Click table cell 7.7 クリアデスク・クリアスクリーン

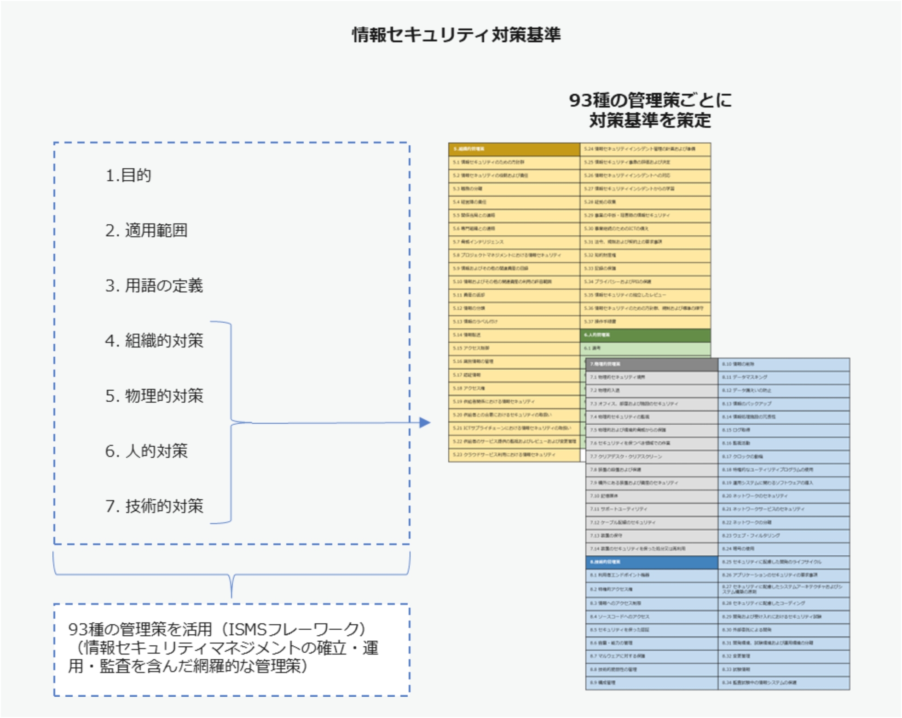pos(652,457)
